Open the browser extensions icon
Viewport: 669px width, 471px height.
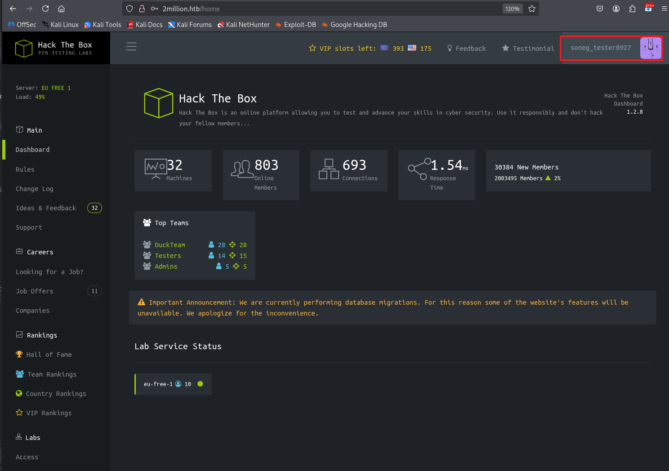click(x=632, y=9)
